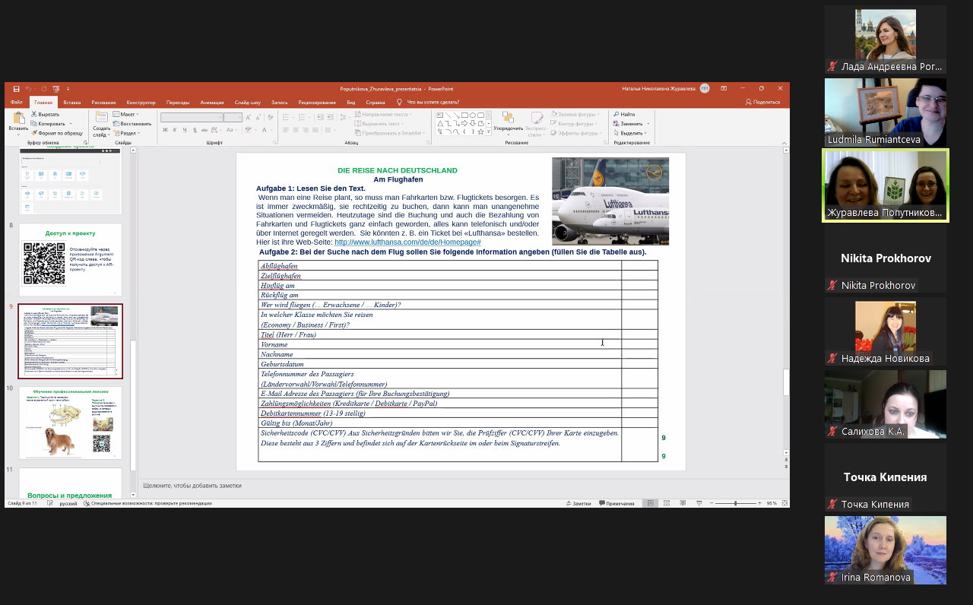Viewport: 973px width, 605px height.
Task: Click the 'Abflughafen' table row
Action: (458, 266)
